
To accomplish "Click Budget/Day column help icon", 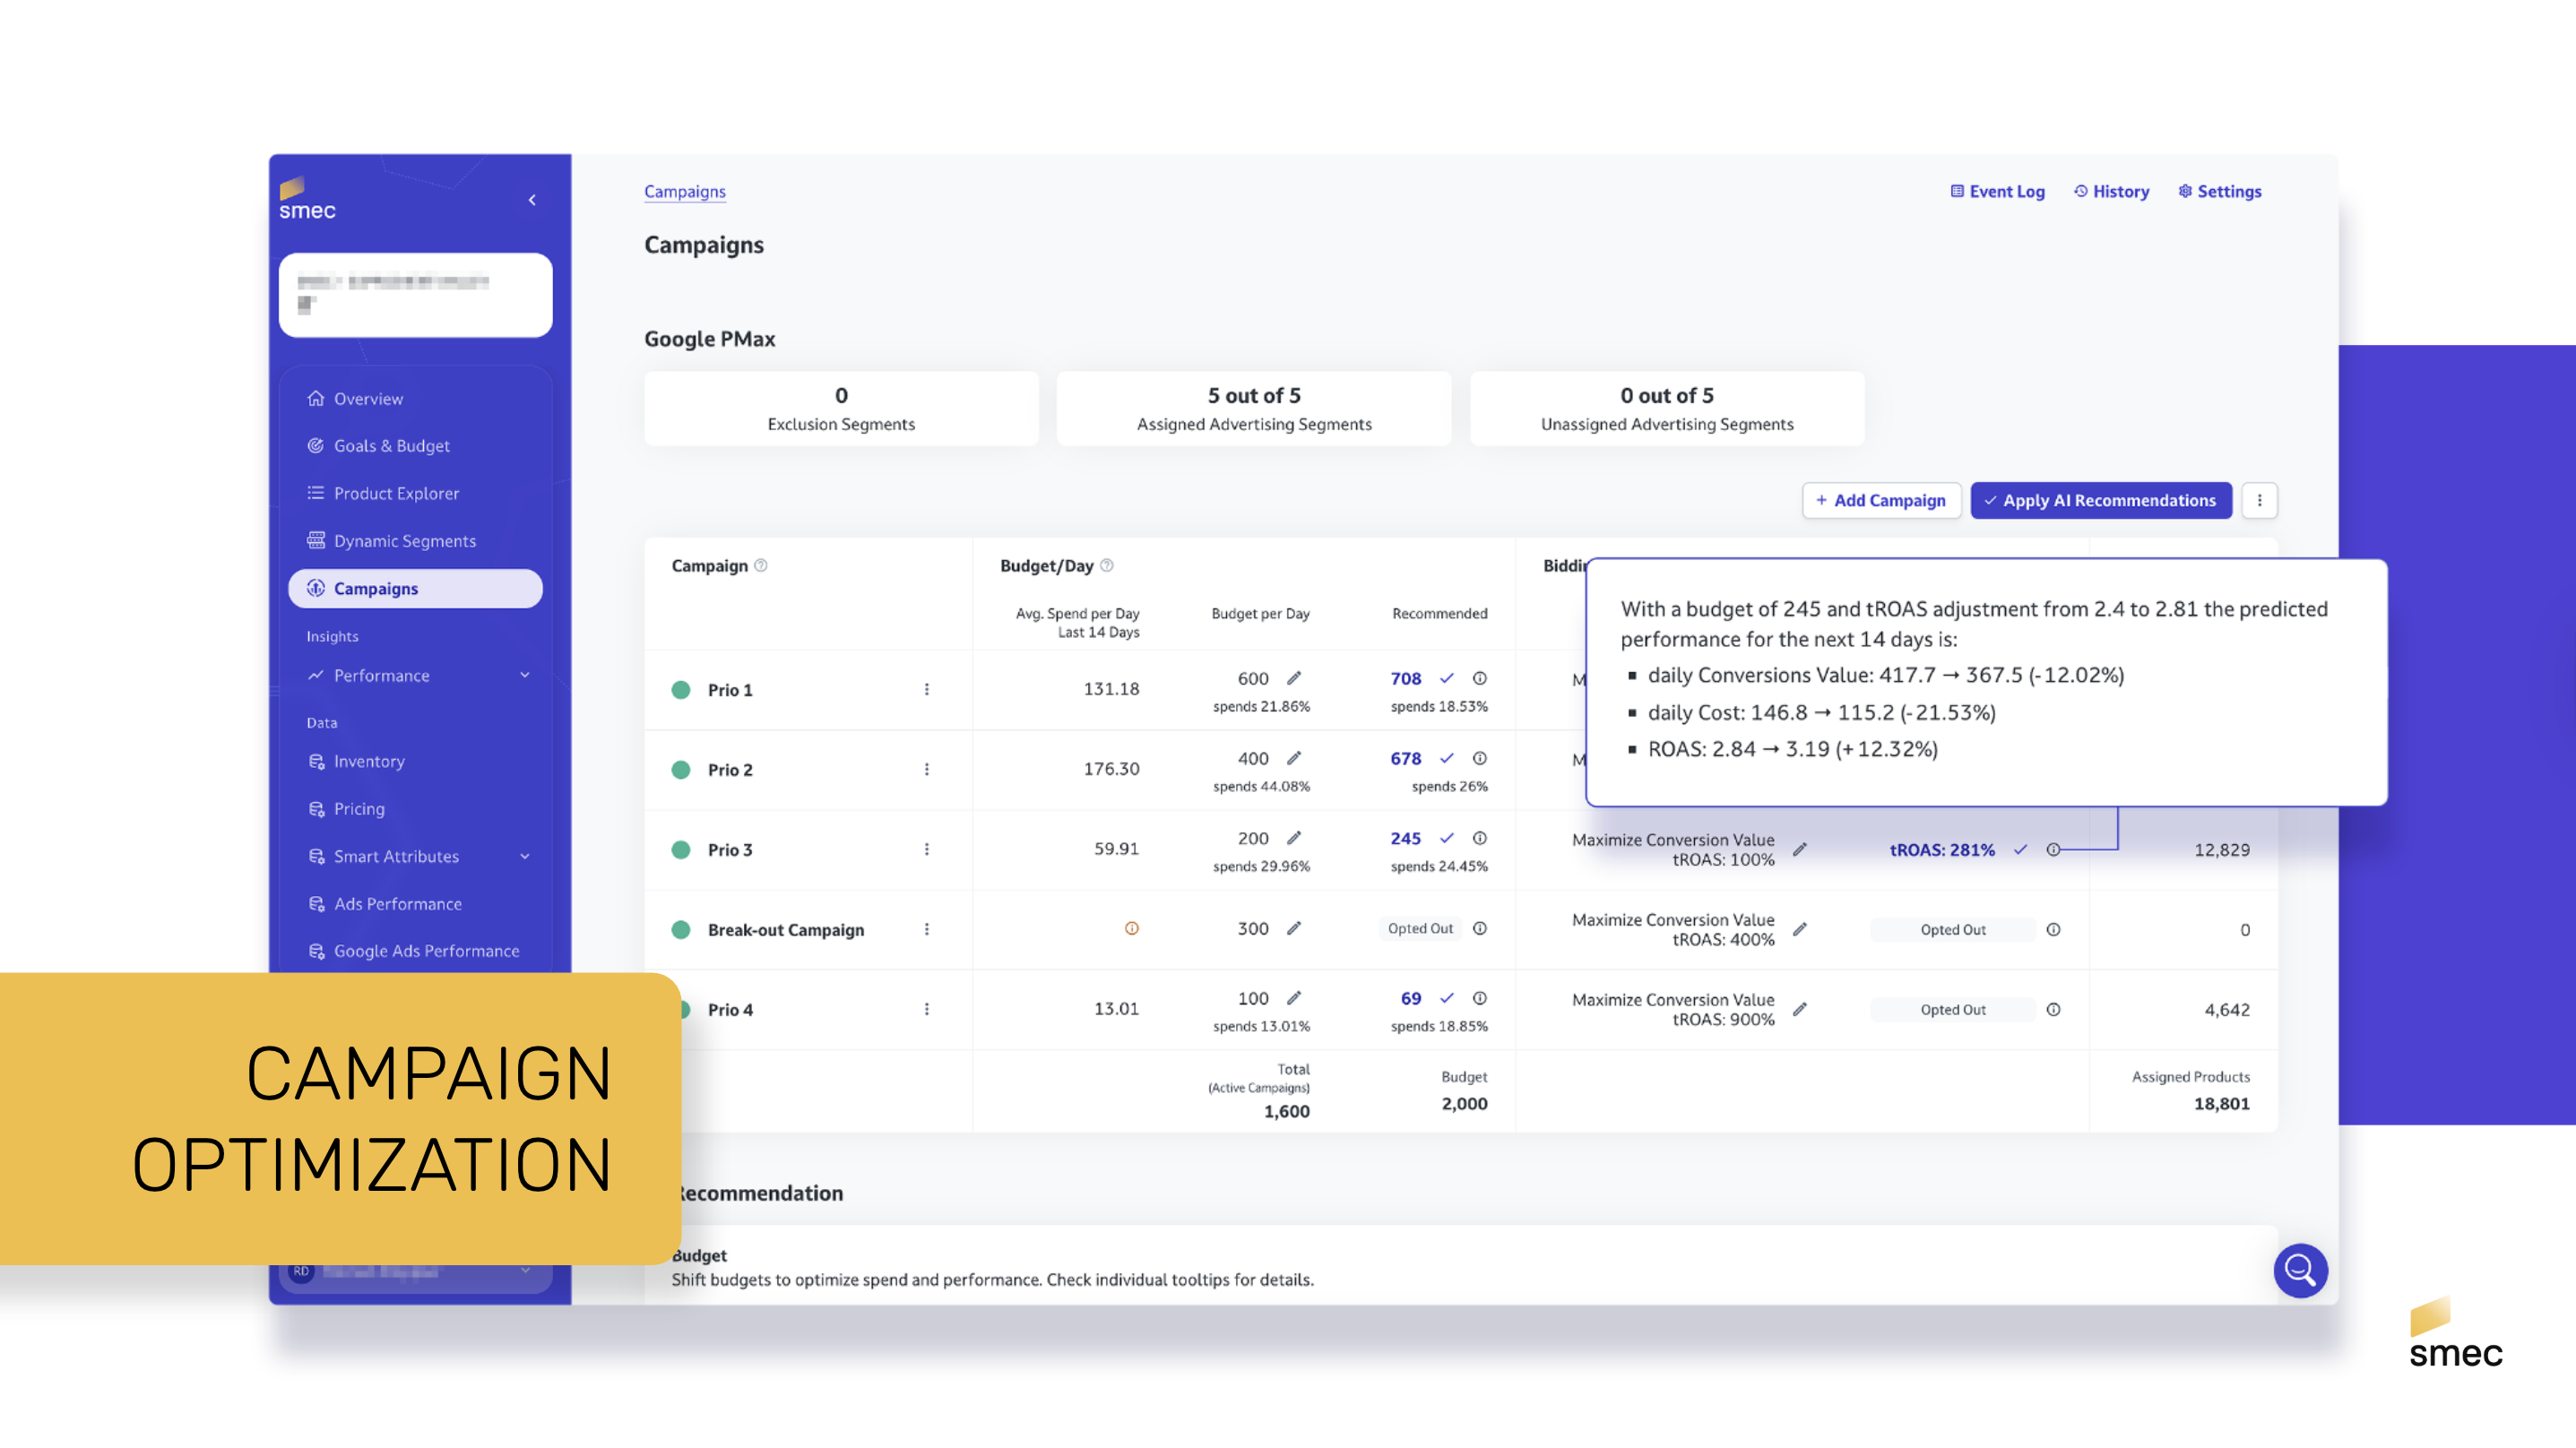I will tap(1106, 565).
